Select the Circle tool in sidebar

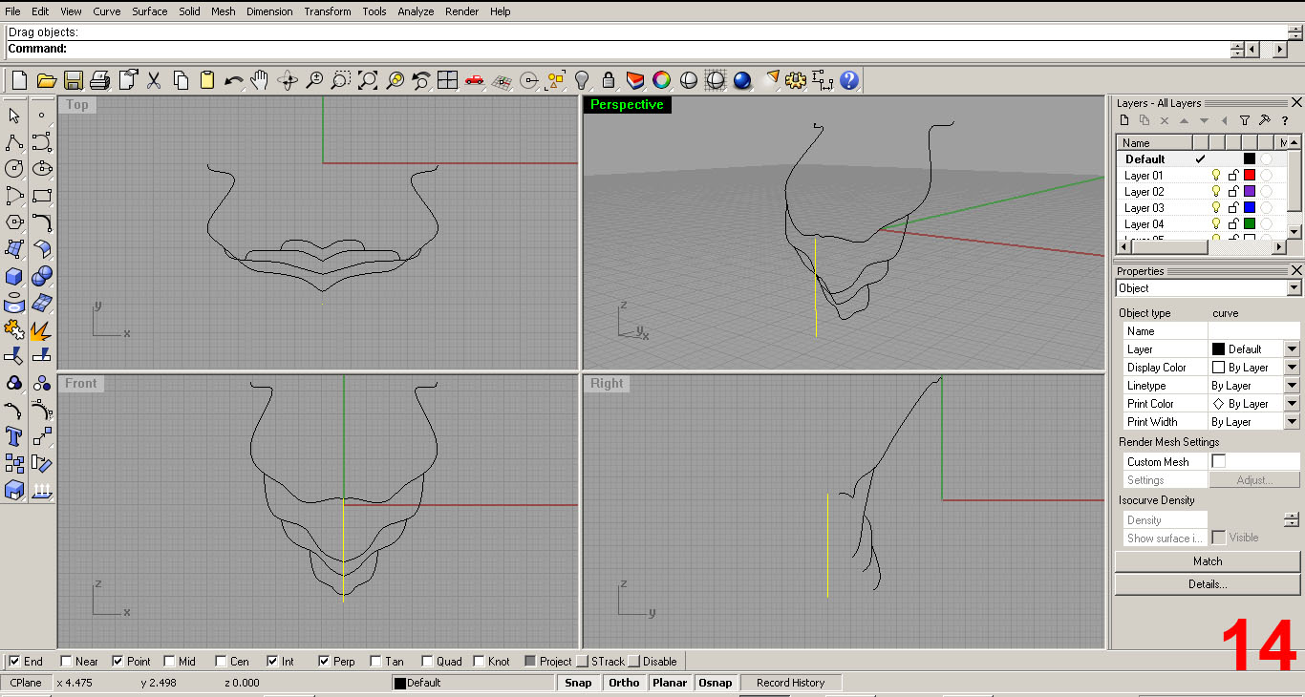coord(14,169)
